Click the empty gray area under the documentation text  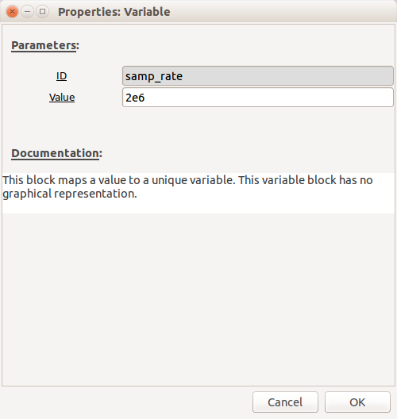click(198, 299)
